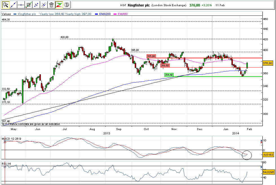Viewport: 276px width, 185px height.
Task: Click the '420,00' level label
Action: tap(65, 37)
